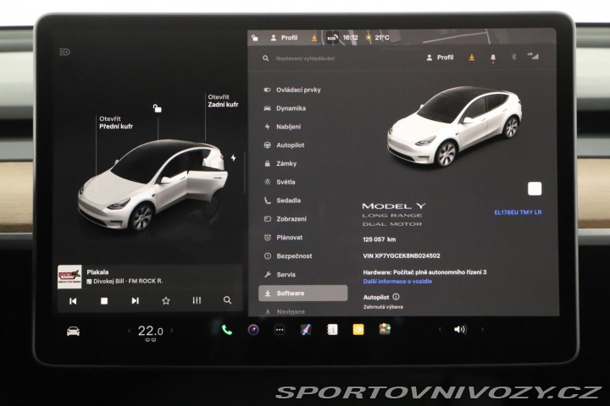Open notifications bell icon
Screen dimensions: 610x406
pos(493,58)
